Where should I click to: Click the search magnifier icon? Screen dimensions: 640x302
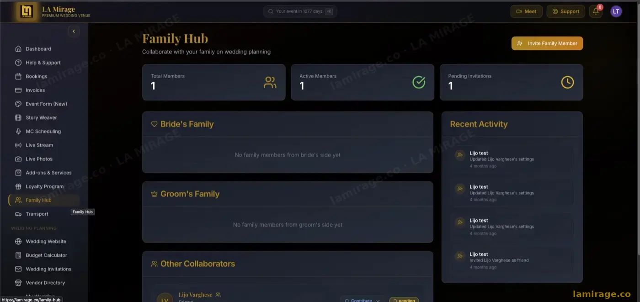pos(271,11)
